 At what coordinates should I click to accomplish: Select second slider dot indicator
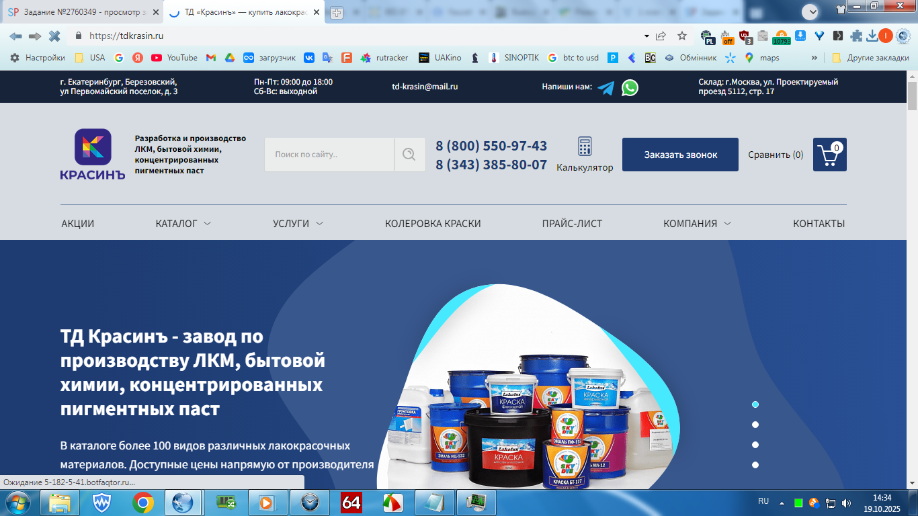click(755, 425)
